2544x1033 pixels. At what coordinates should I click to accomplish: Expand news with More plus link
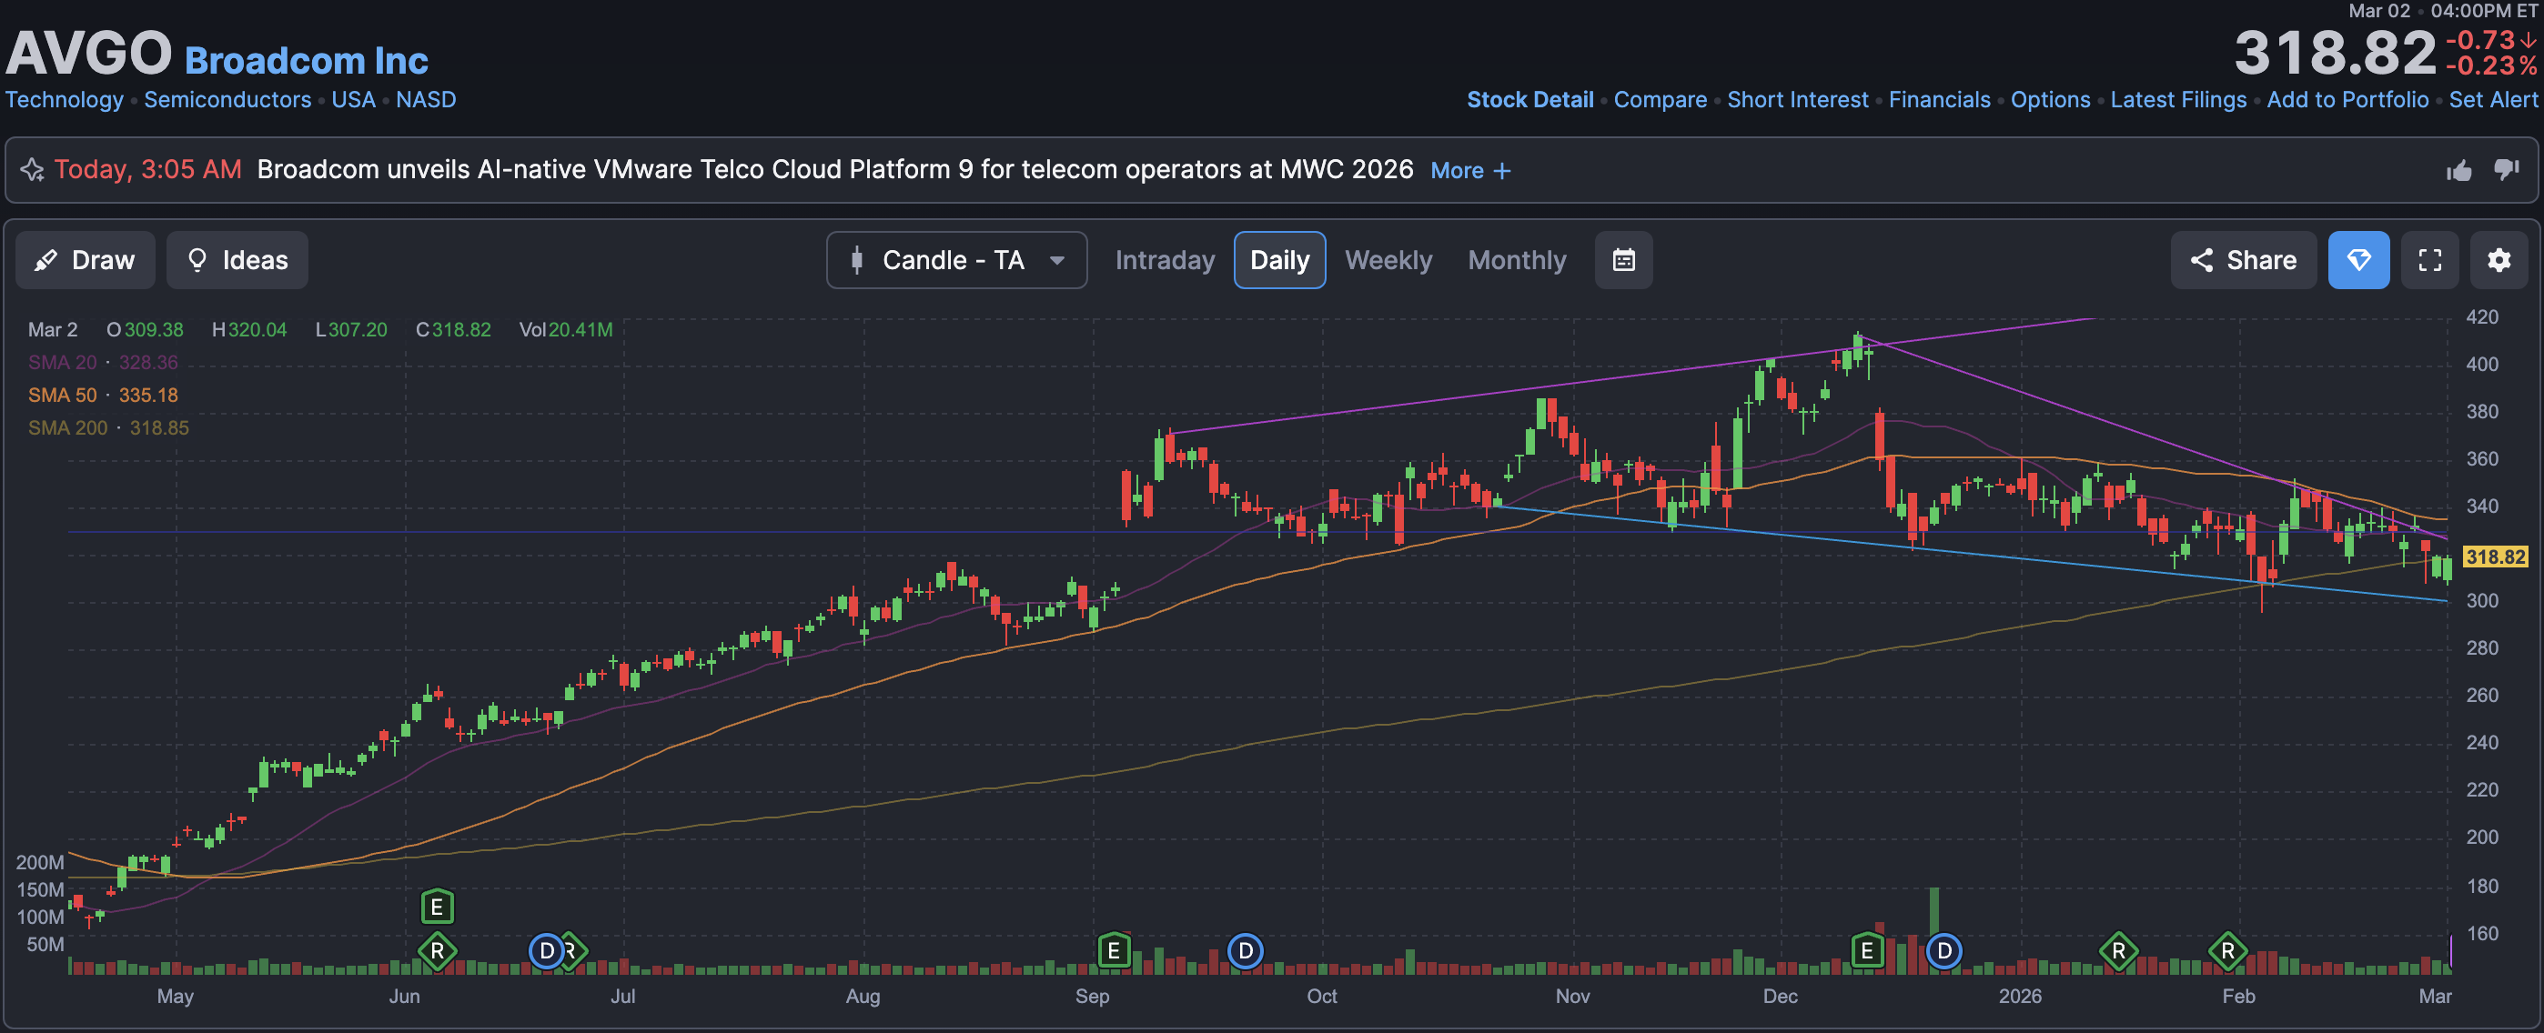click(1469, 171)
